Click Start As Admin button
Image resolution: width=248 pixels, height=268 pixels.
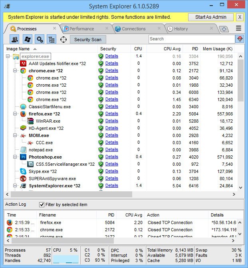click(x=211, y=17)
